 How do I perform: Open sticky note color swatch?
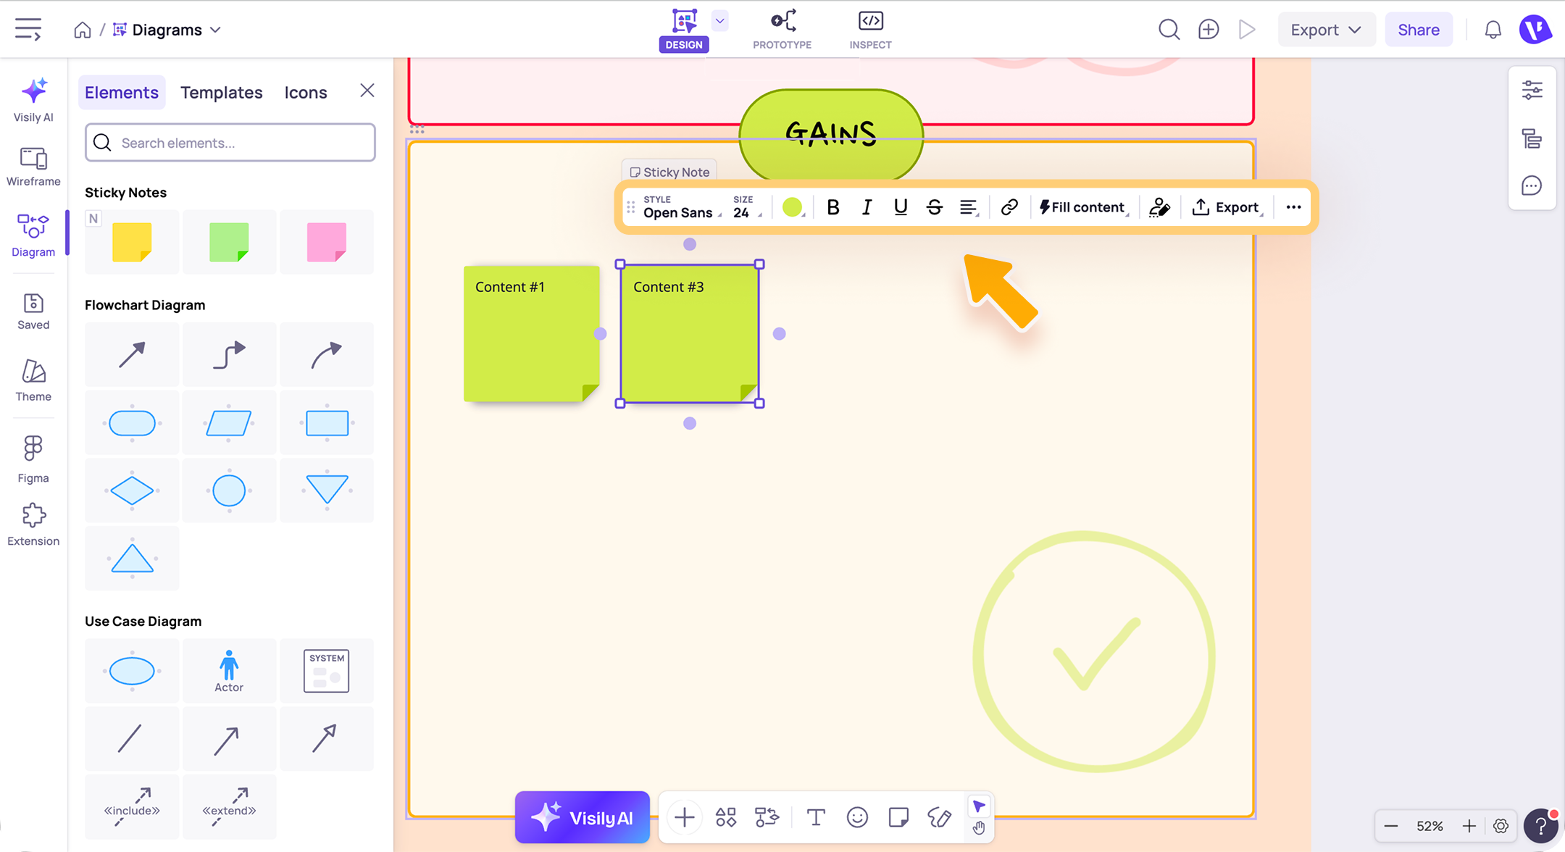point(793,207)
